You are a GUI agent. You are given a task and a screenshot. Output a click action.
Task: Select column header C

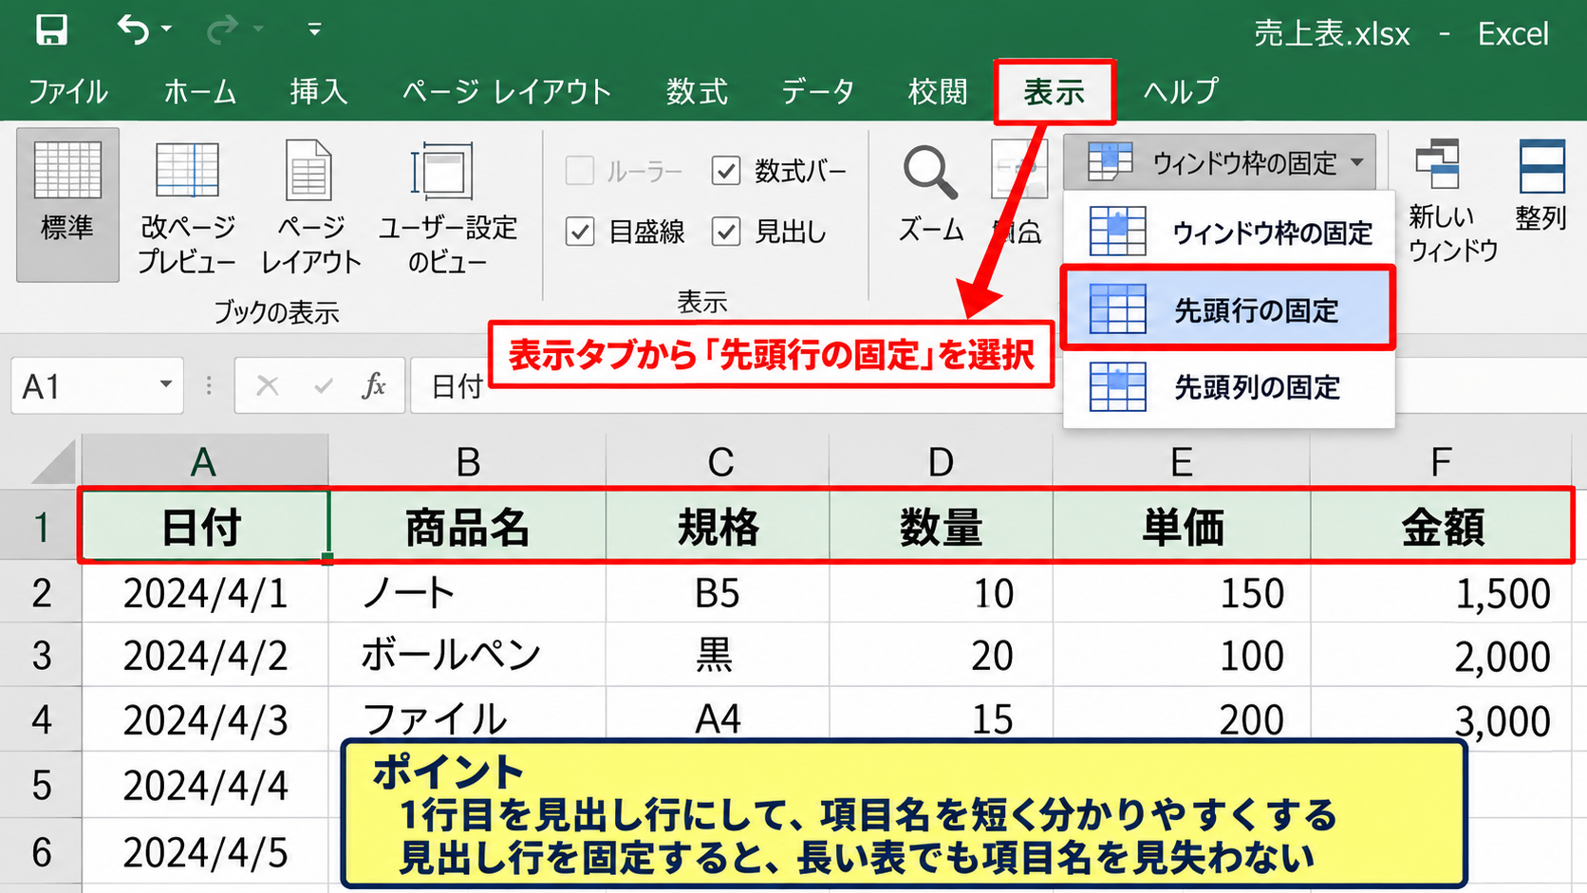point(719,462)
